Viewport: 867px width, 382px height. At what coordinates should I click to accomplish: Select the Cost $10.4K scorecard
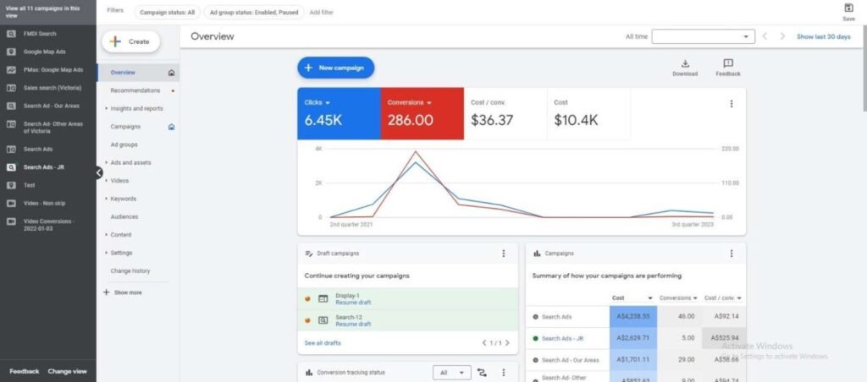(588, 114)
